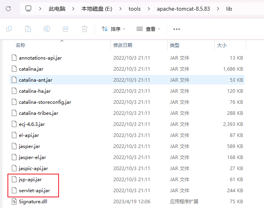264x208 pixels.
Task: Click the file icon of annotations-api.jar
Action: click(14, 58)
